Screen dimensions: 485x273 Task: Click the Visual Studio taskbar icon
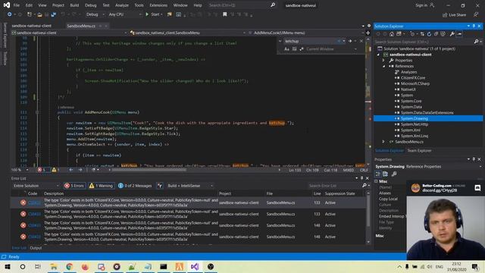point(195,266)
